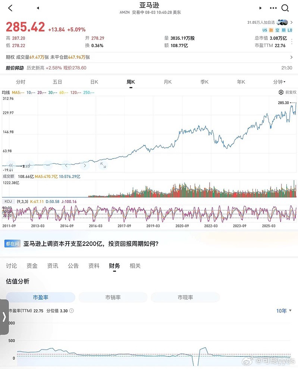Open the three-dot more menu
Screen dimensions: 298x369
(273, 8)
